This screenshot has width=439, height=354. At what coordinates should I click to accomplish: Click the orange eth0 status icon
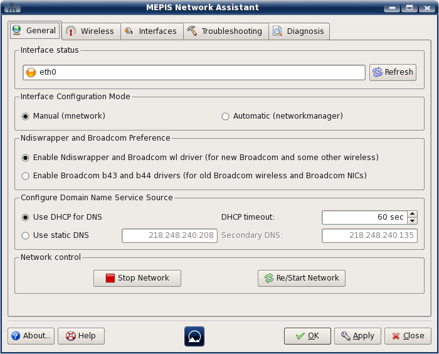[x=31, y=72]
